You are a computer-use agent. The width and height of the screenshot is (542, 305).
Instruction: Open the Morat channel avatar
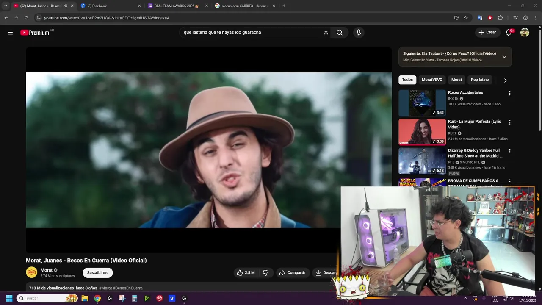(x=31, y=272)
